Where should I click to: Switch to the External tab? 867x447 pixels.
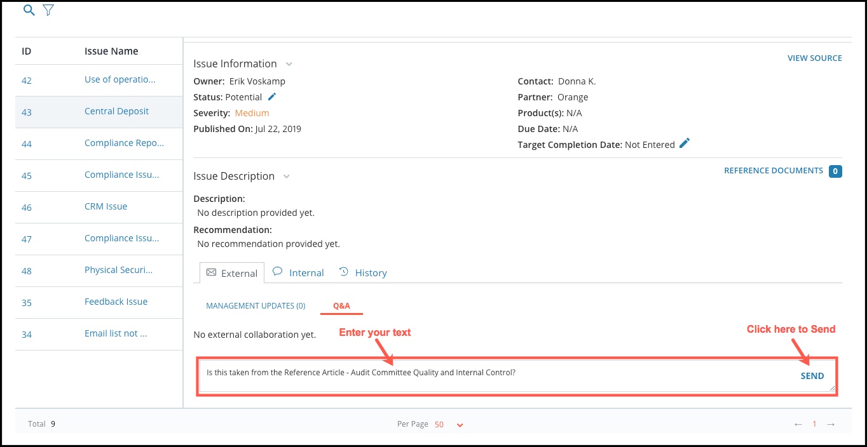(x=232, y=273)
